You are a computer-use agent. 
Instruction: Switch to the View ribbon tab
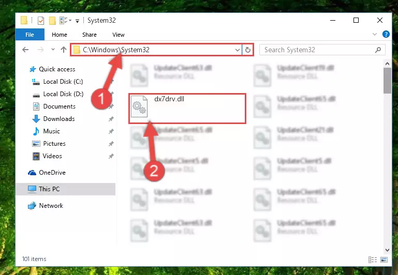click(119, 35)
